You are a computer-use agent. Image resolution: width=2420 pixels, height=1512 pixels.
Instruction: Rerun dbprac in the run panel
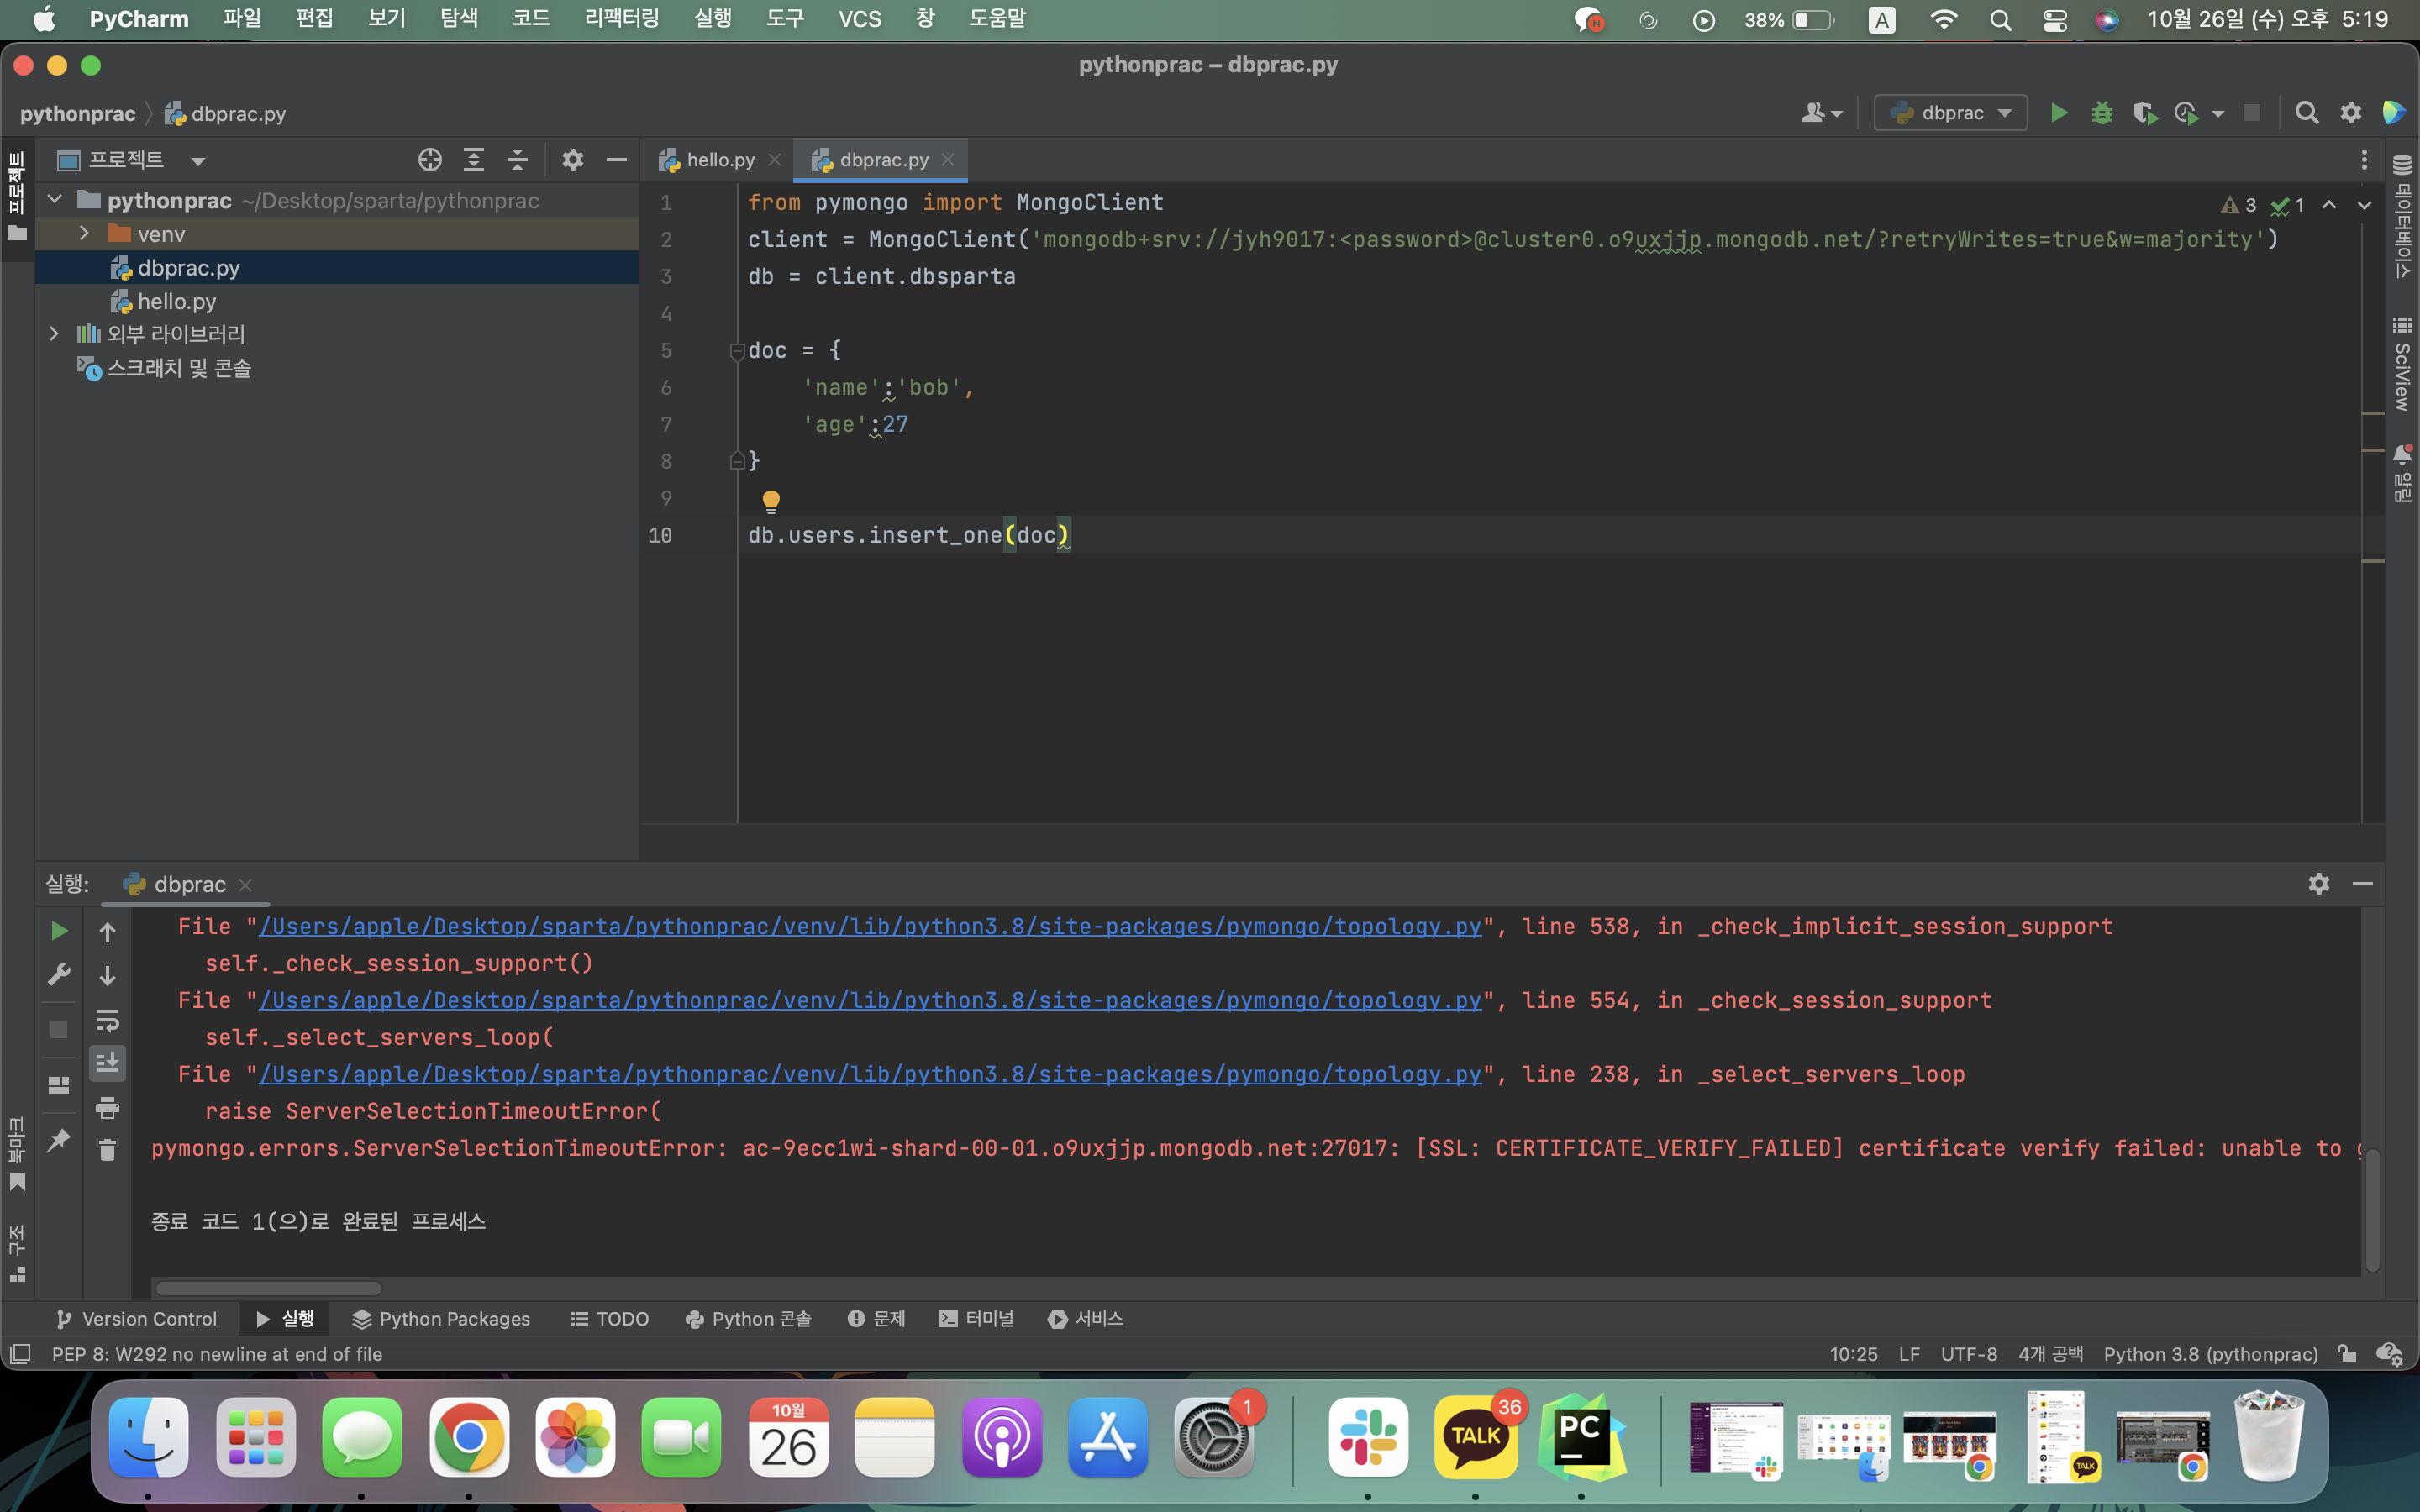[59, 931]
